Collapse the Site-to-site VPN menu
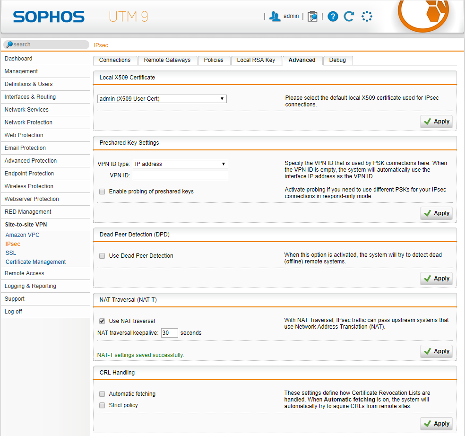Image resolution: width=465 pixels, height=436 pixels. [x=46, y=225]
